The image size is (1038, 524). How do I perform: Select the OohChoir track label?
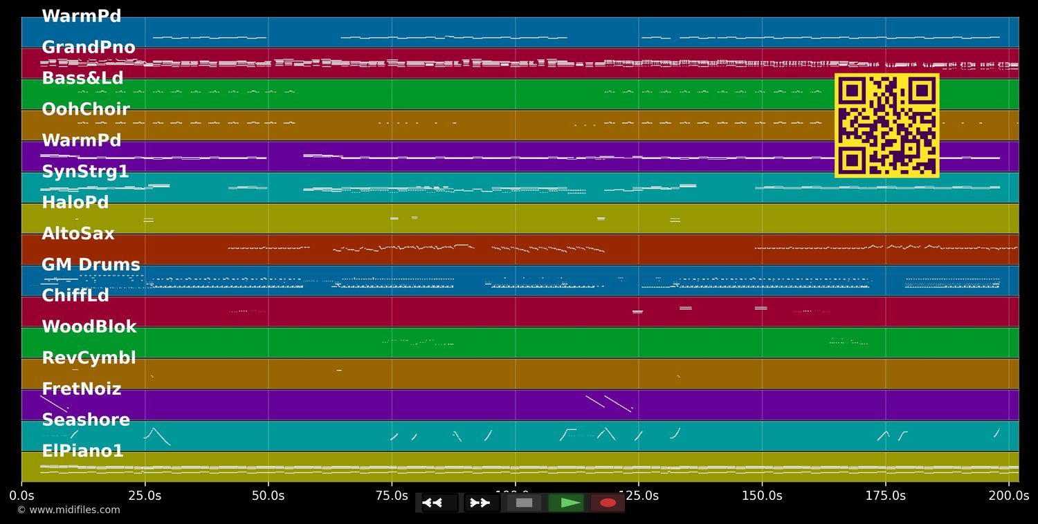click(x=86, y=110)
